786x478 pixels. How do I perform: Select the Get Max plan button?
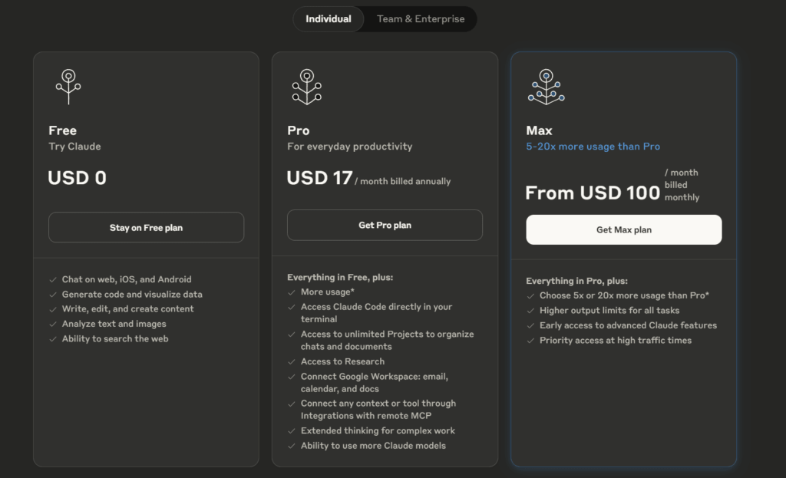click(623, 230)
